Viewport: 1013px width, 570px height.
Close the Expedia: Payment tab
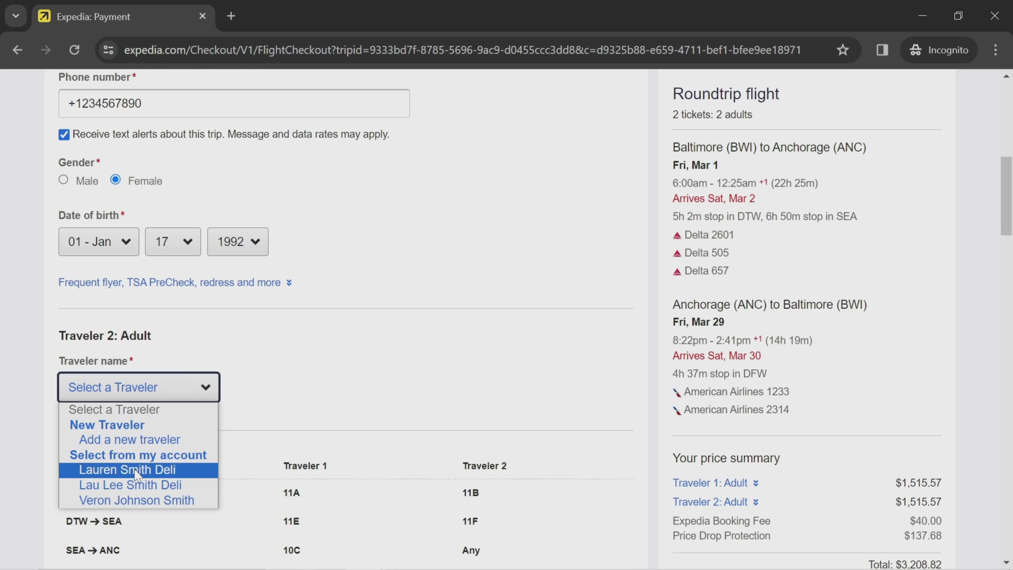pos(203,16)
